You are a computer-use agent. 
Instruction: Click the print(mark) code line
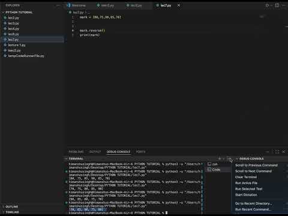point(89,35)
